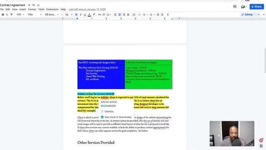
Task: Click the Print icon in toolbar
Action: (3, 15)
